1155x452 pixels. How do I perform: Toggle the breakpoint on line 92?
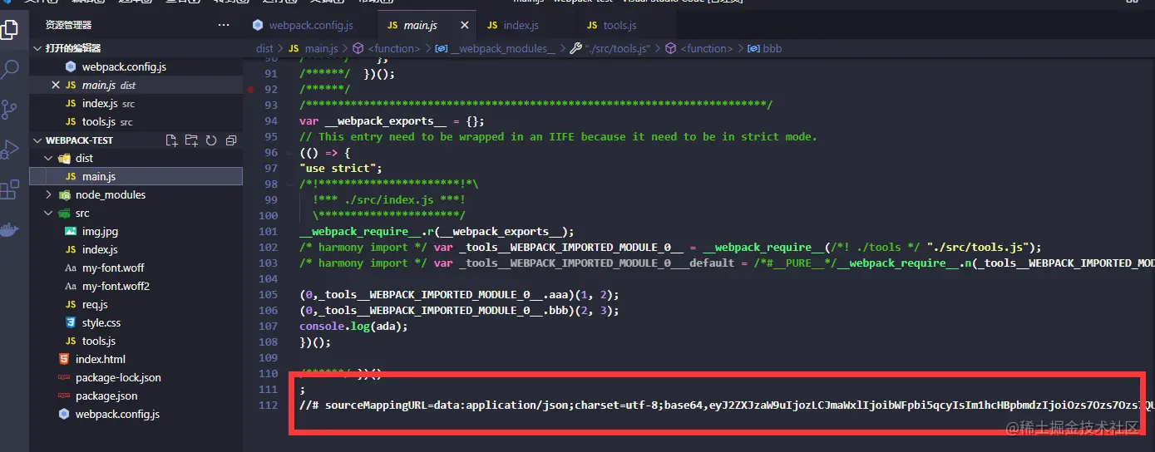click(x=250, y=89)
